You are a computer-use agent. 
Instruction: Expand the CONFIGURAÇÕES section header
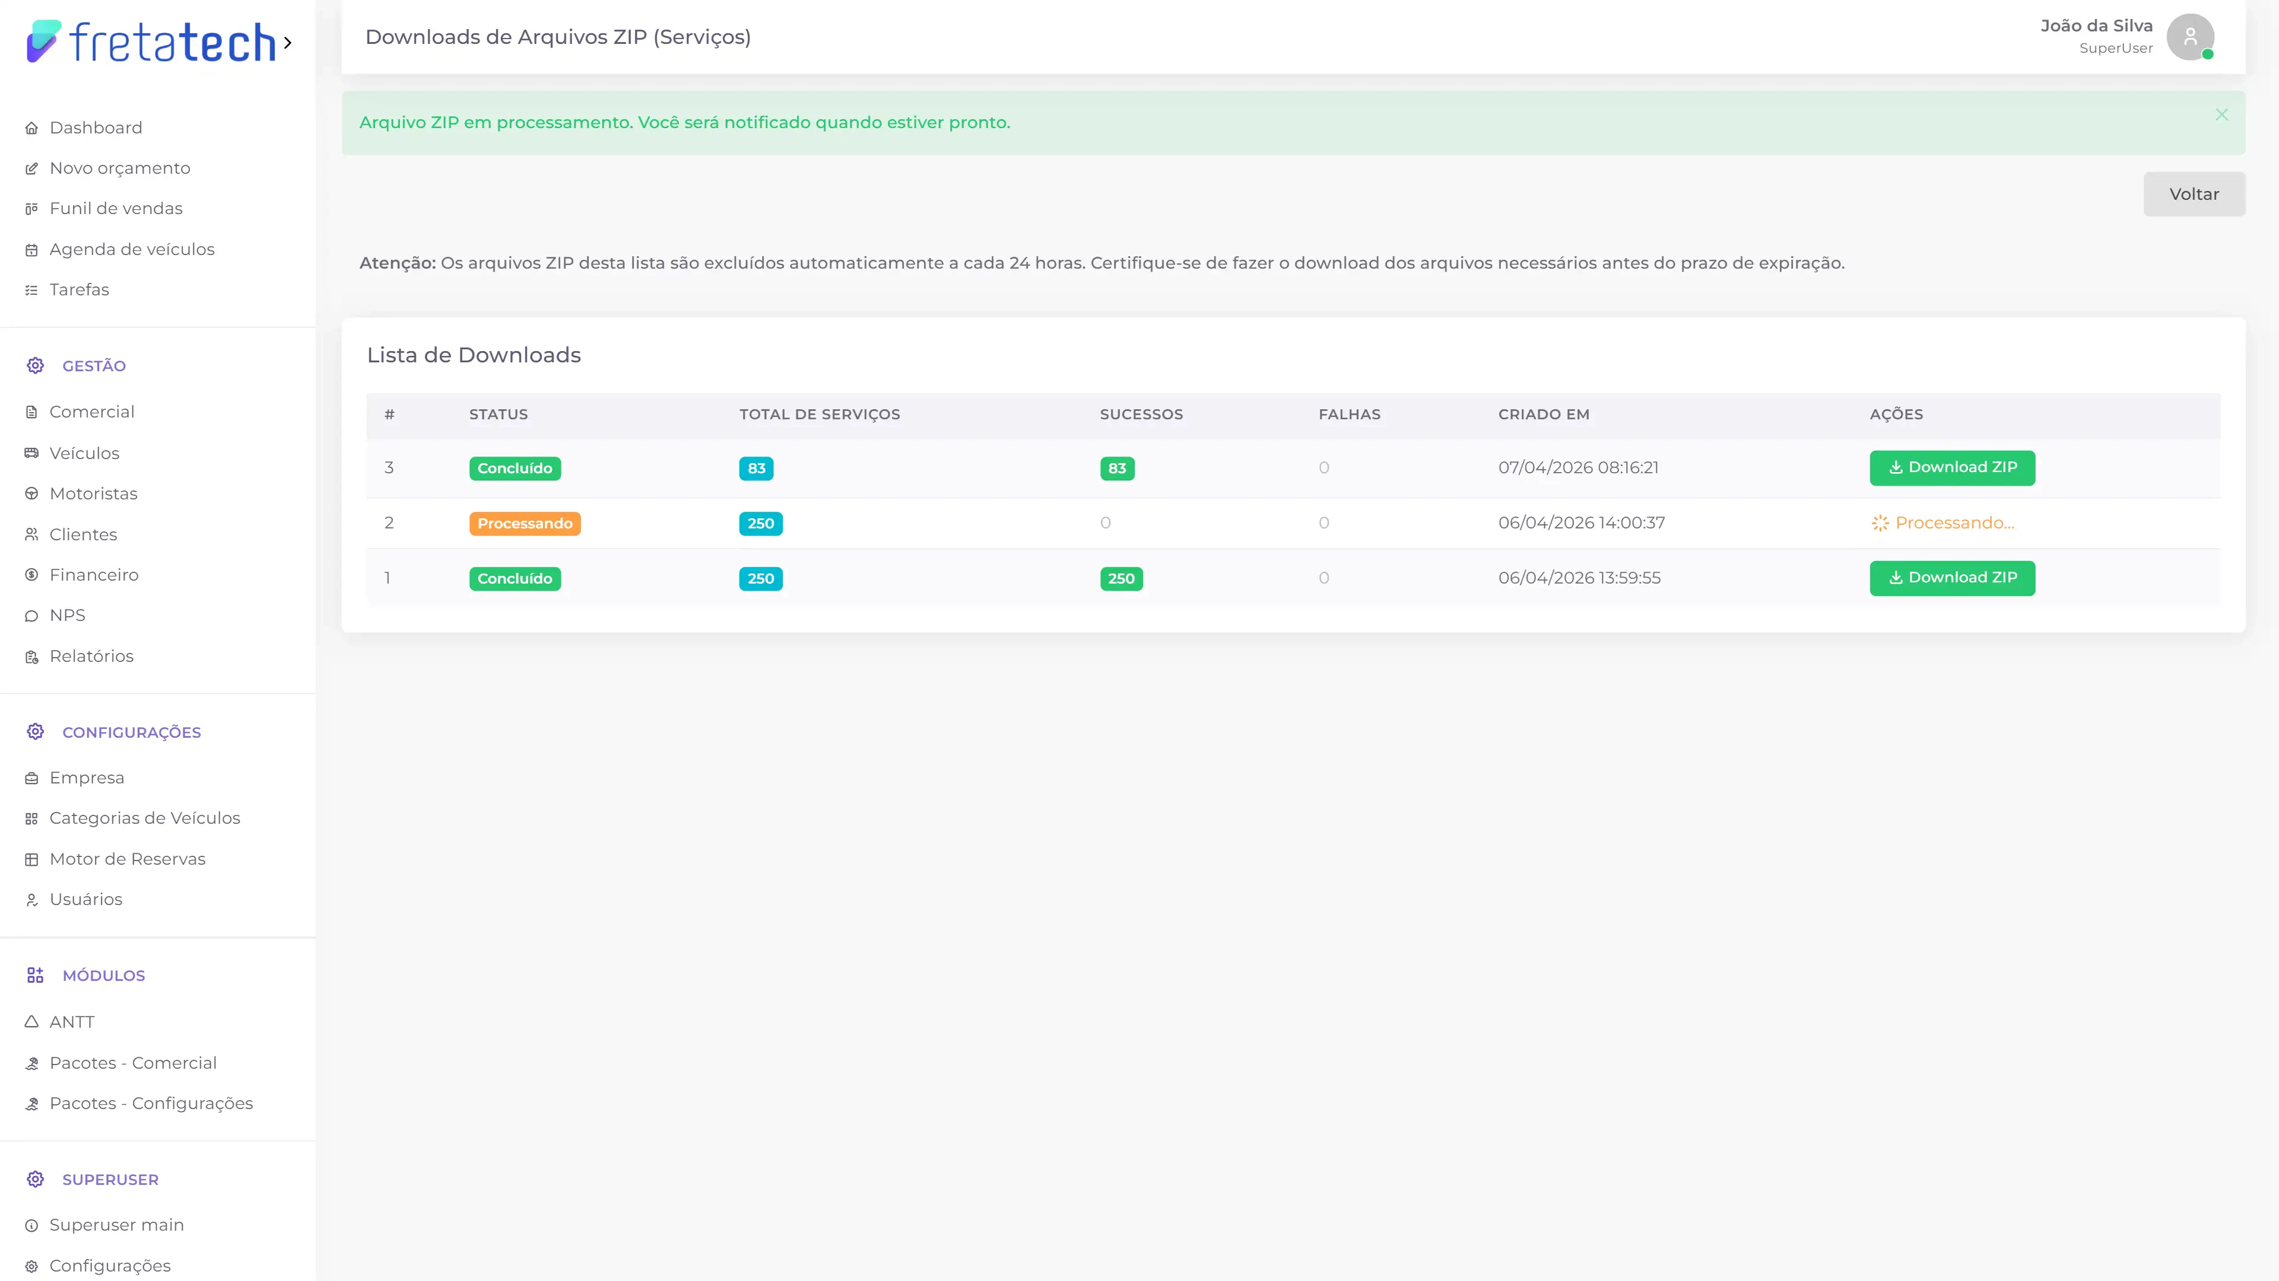(132, 732)
